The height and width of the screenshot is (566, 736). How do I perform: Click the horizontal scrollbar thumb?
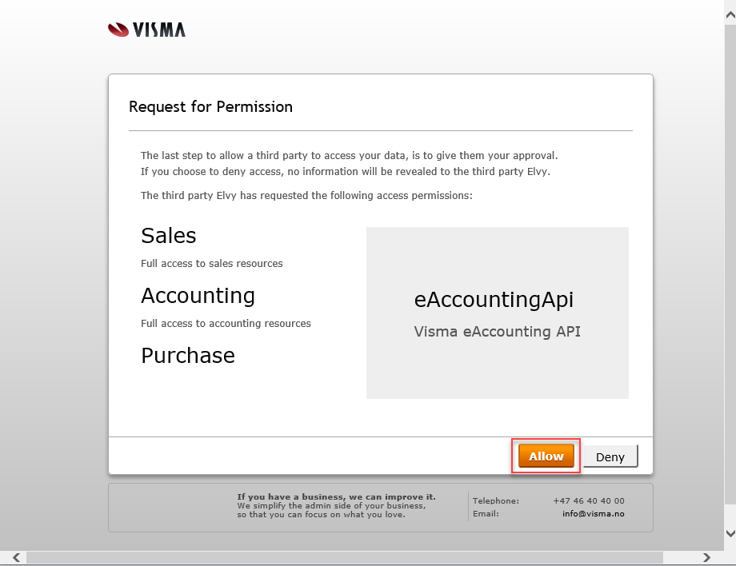[345, 557]
